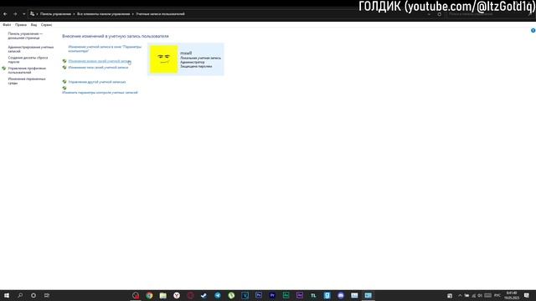Click 'Изменение имени своей учетной записи' link
This screenshot has width=536, height=301.
(100, 61)
